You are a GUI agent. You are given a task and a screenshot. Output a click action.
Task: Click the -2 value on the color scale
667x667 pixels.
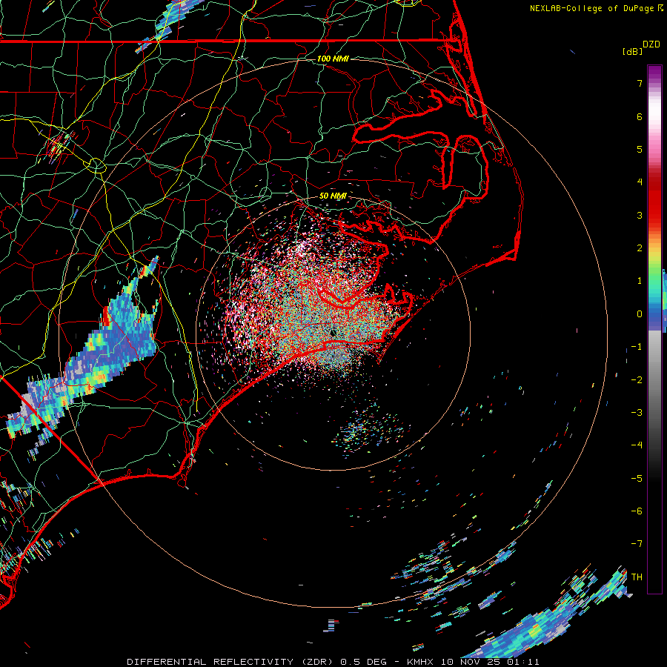pyautogui.click(x=637, y=380)
